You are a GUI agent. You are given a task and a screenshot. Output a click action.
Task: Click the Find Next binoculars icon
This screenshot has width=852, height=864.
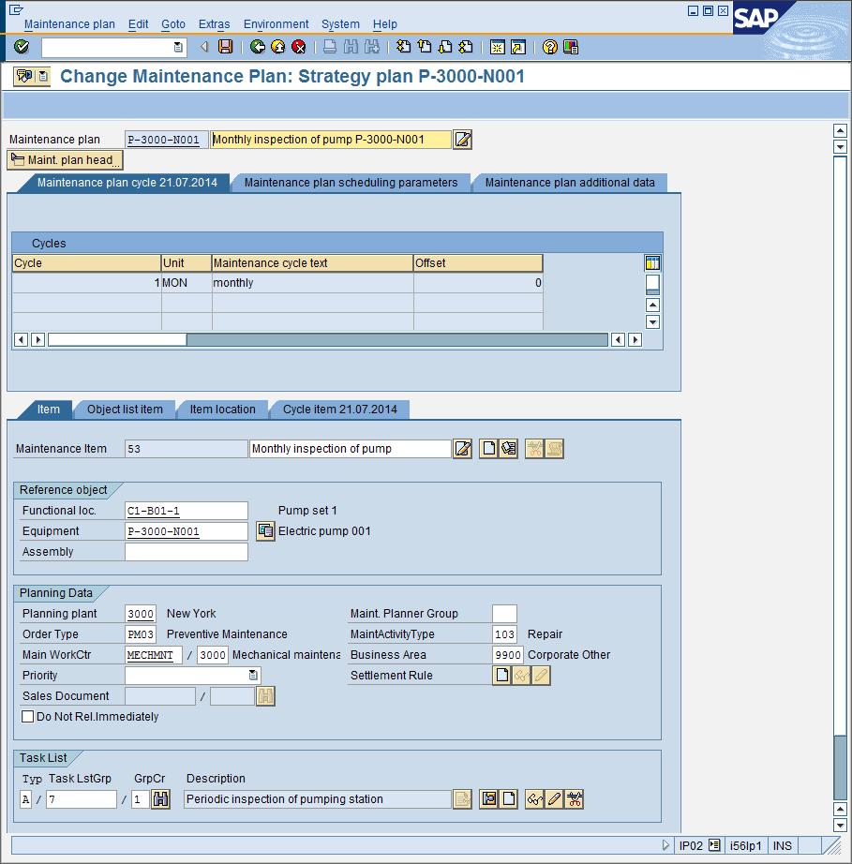click(371, 47)
